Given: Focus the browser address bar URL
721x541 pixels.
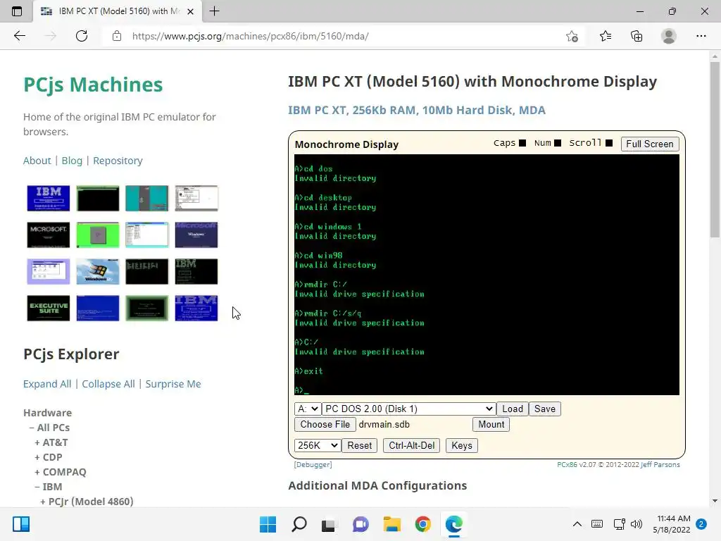Looking at the screenshot, I should 250,36.
